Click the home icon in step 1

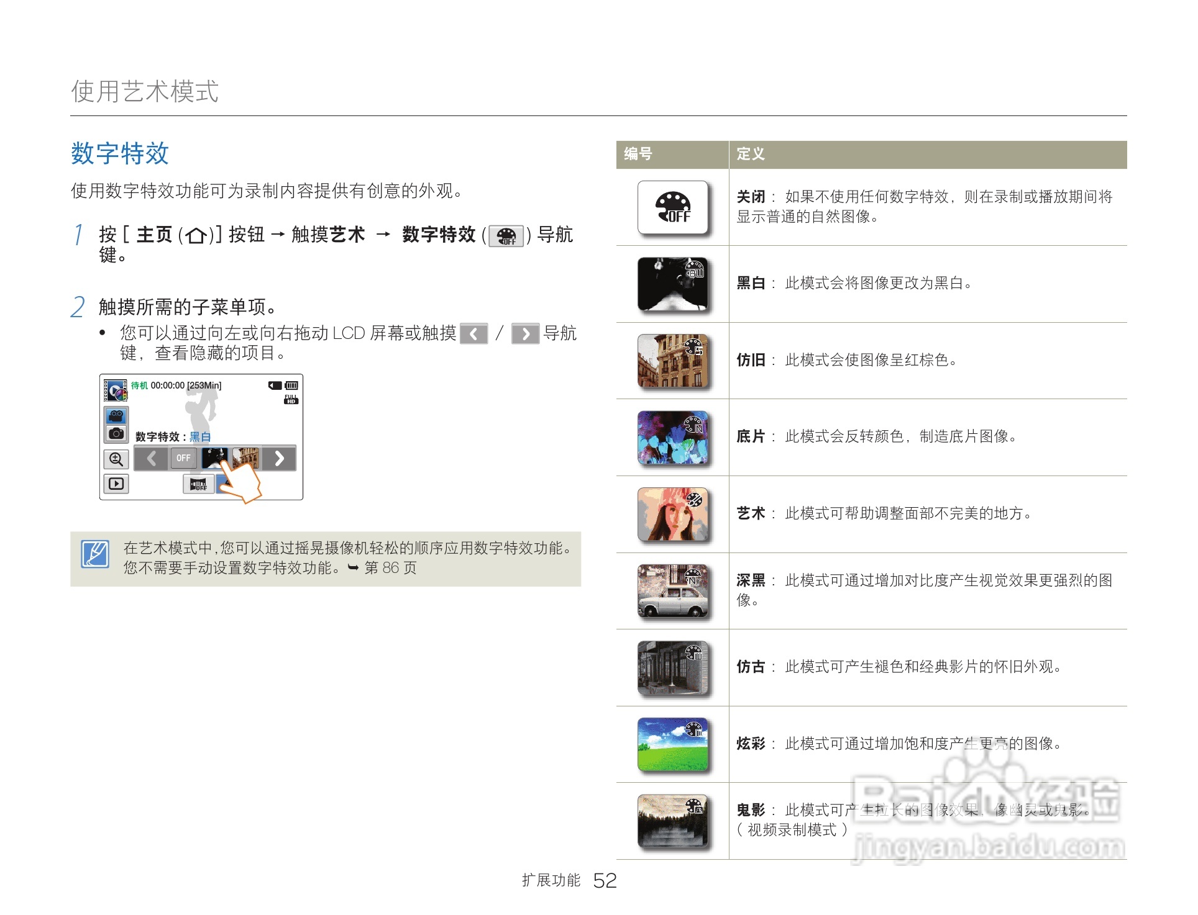click(x=196, y=236)
